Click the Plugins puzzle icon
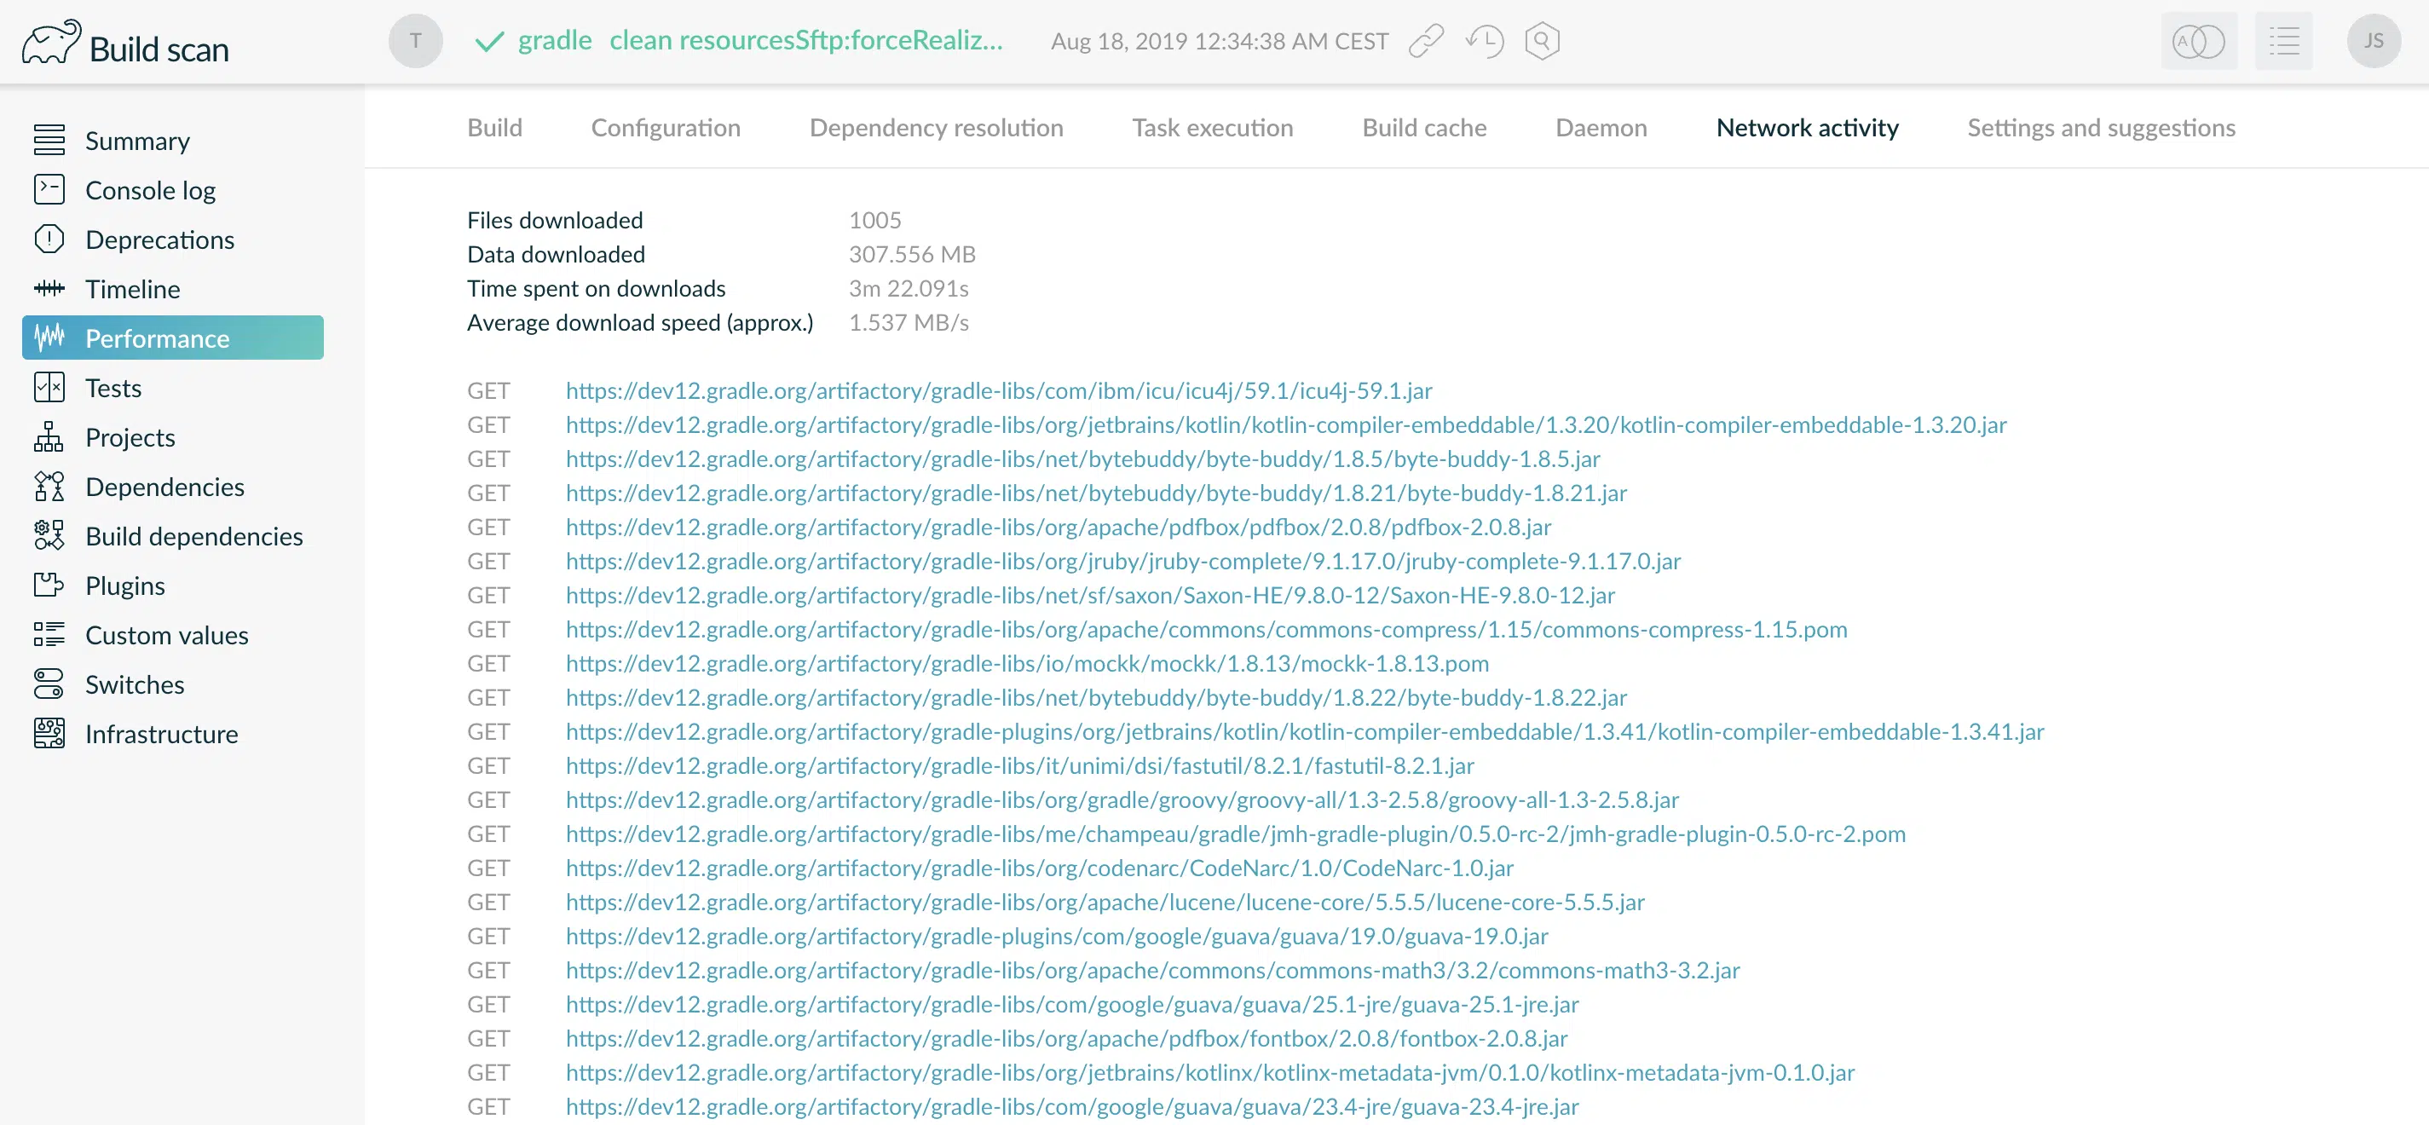The height and width of the screenshot is (1125, 2429). coord(49,585)
